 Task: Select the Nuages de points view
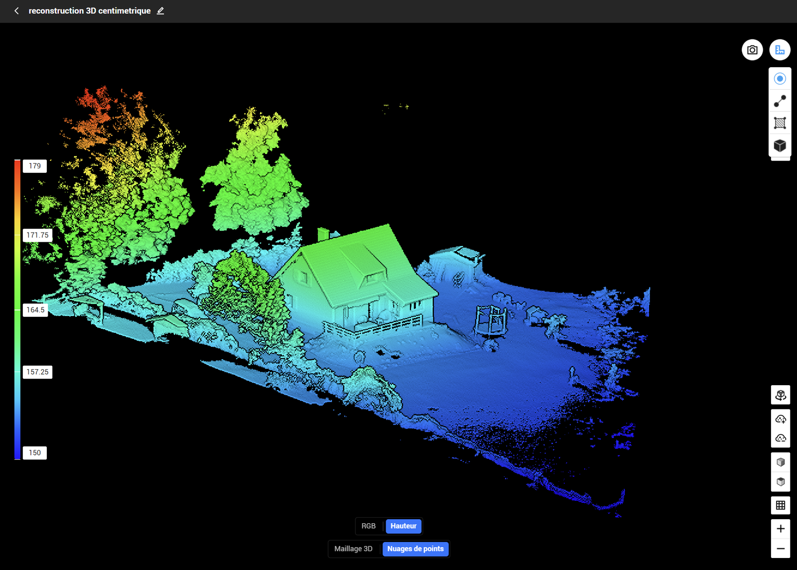coord(415,549)
